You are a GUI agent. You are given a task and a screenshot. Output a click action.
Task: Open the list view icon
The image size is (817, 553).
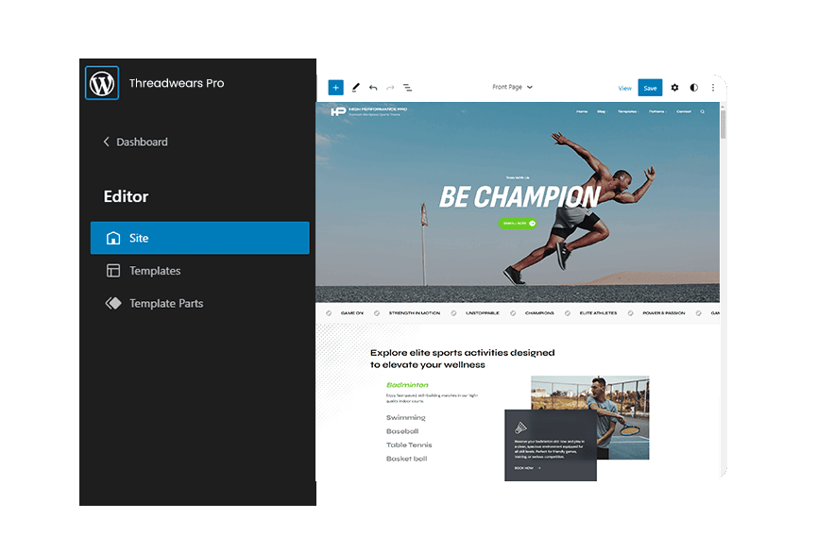(408, 88)
